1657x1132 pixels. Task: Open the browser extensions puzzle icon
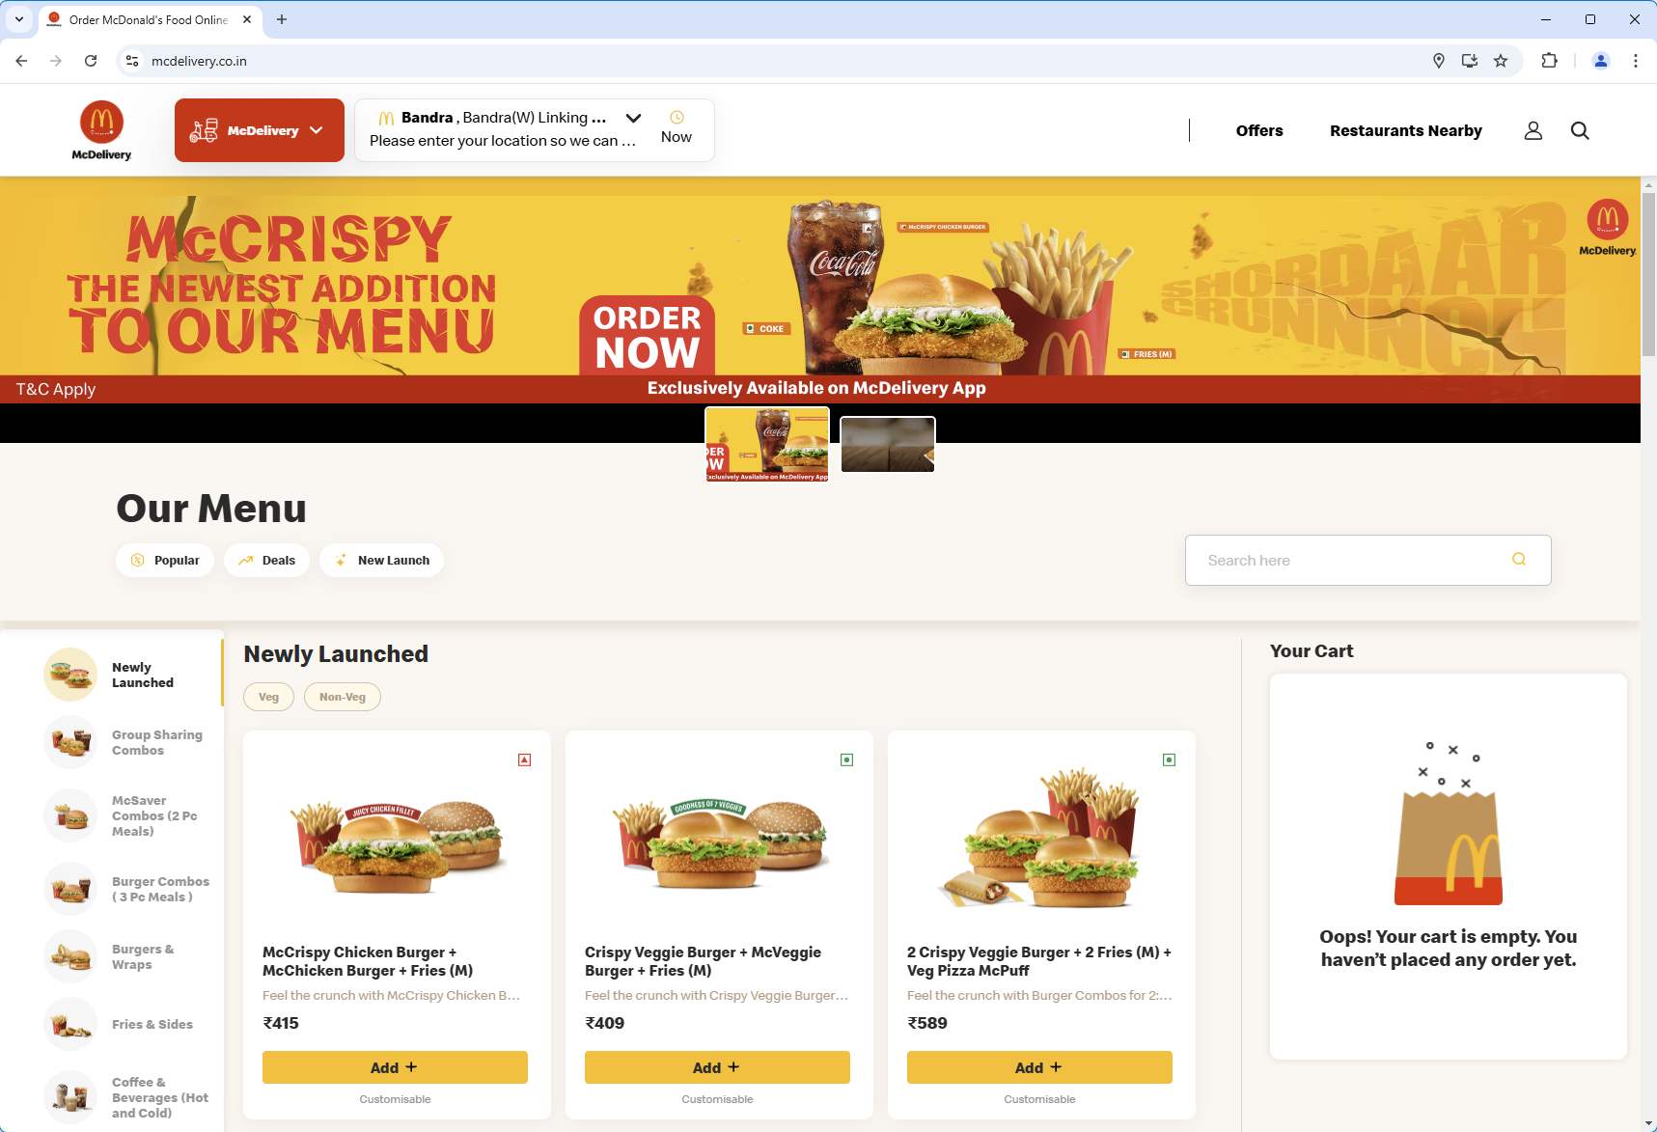[1549, 61]
